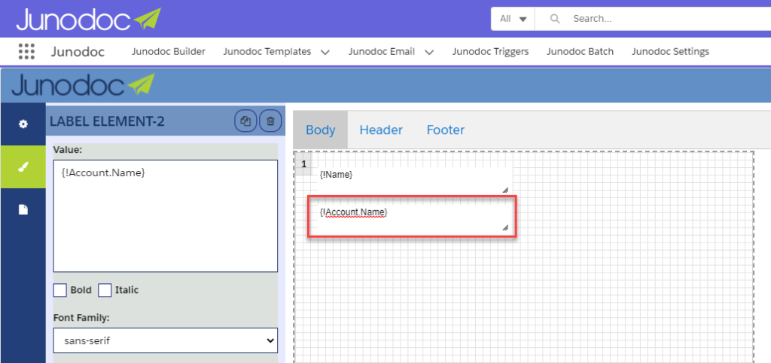Viewport: 771px width, 363px height.
Task: Select the paintbrush style sidebar icon
Action: (x=23, y=167)
